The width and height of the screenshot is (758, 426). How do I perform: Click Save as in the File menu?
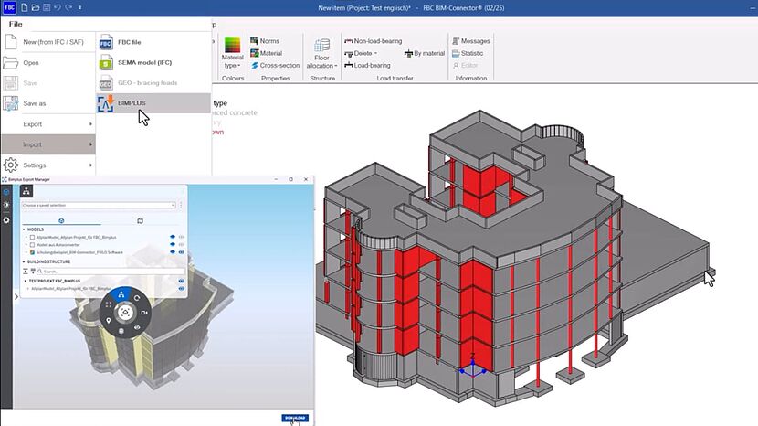pos(35,103)
